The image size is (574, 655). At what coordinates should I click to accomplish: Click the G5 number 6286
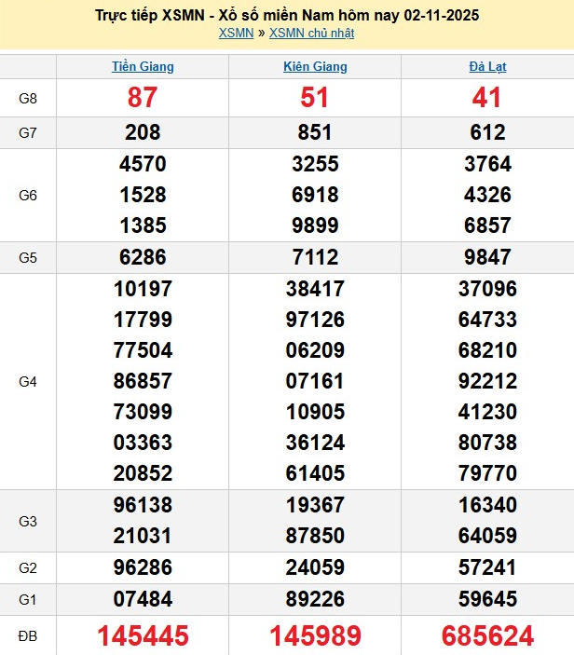point(143,257)
